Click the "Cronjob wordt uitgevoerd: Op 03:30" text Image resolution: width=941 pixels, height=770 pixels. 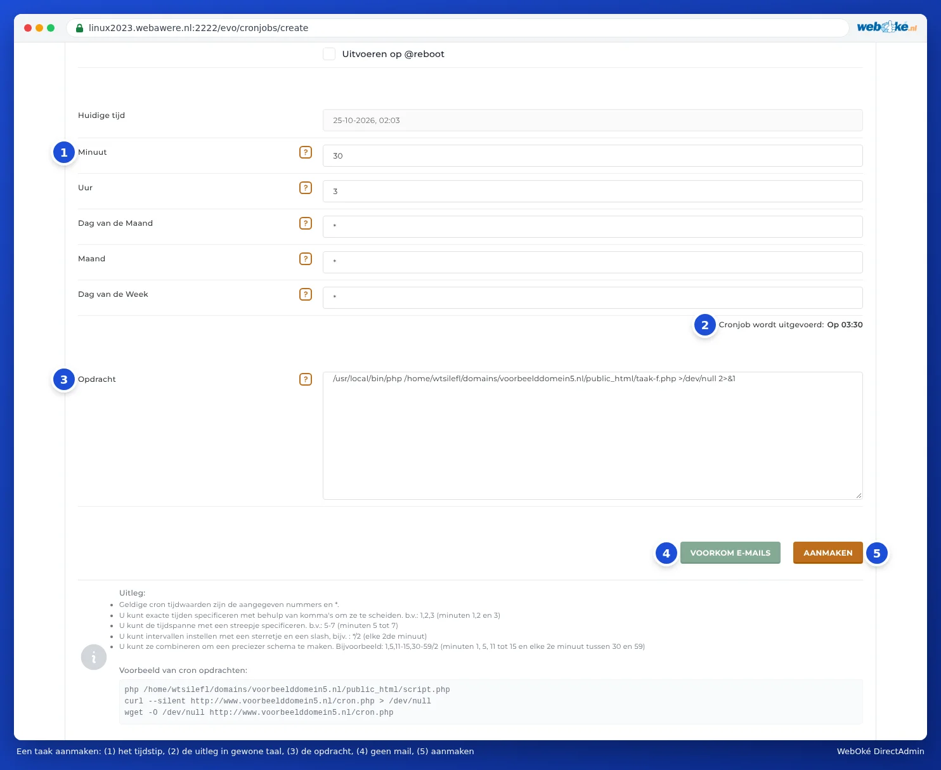coord(791,325)
